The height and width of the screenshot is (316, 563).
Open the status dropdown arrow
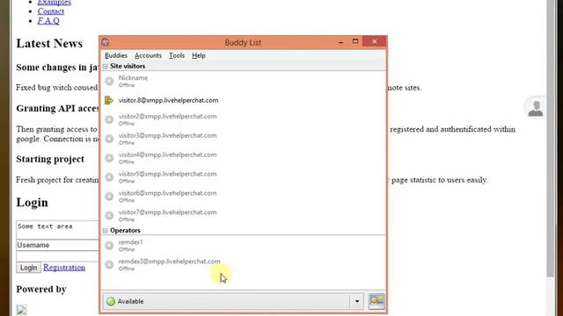[x=357, y=301]
